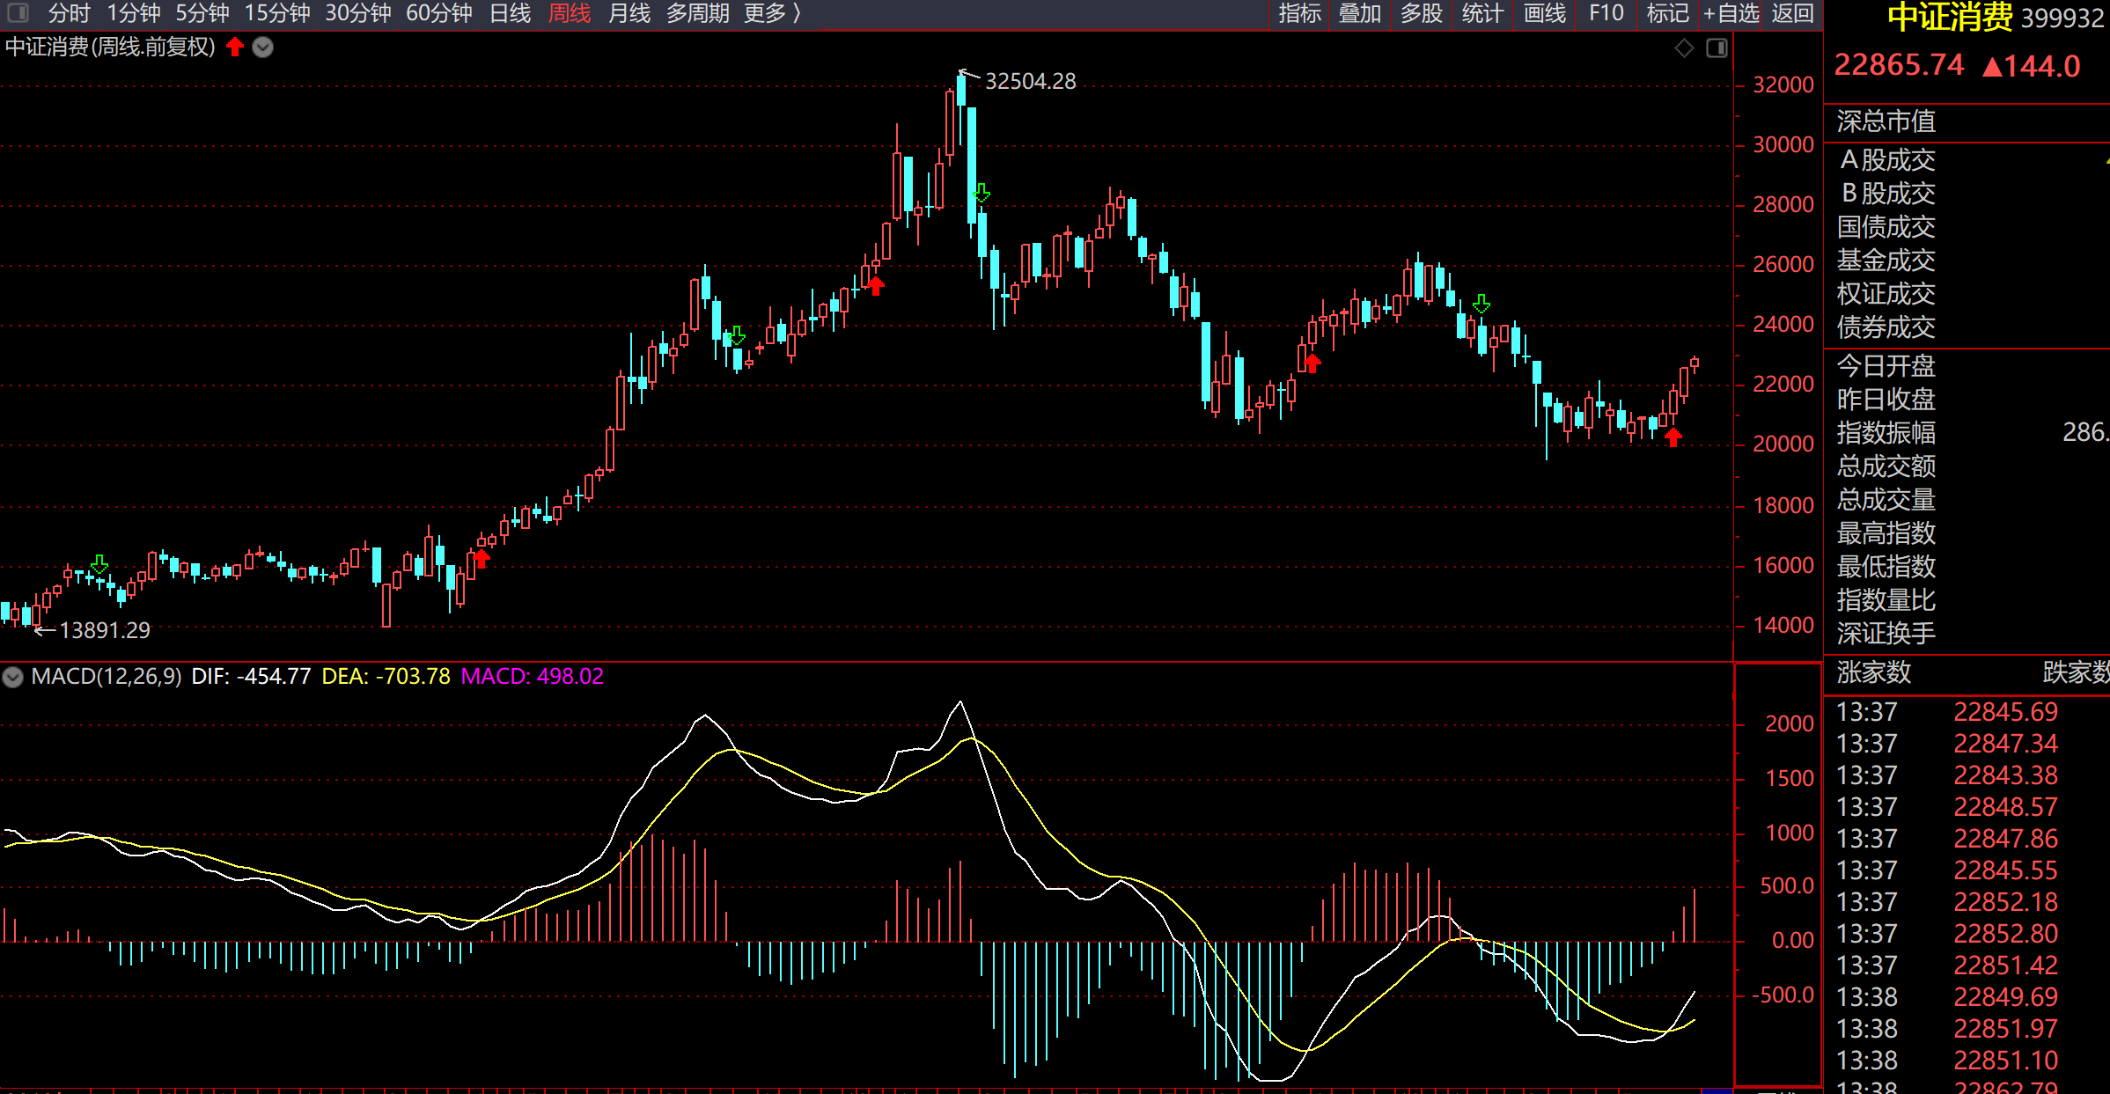The image size is (2110, 1094).
Task: Click the 32000 price axis label
Action: (x=1783, y=84)
